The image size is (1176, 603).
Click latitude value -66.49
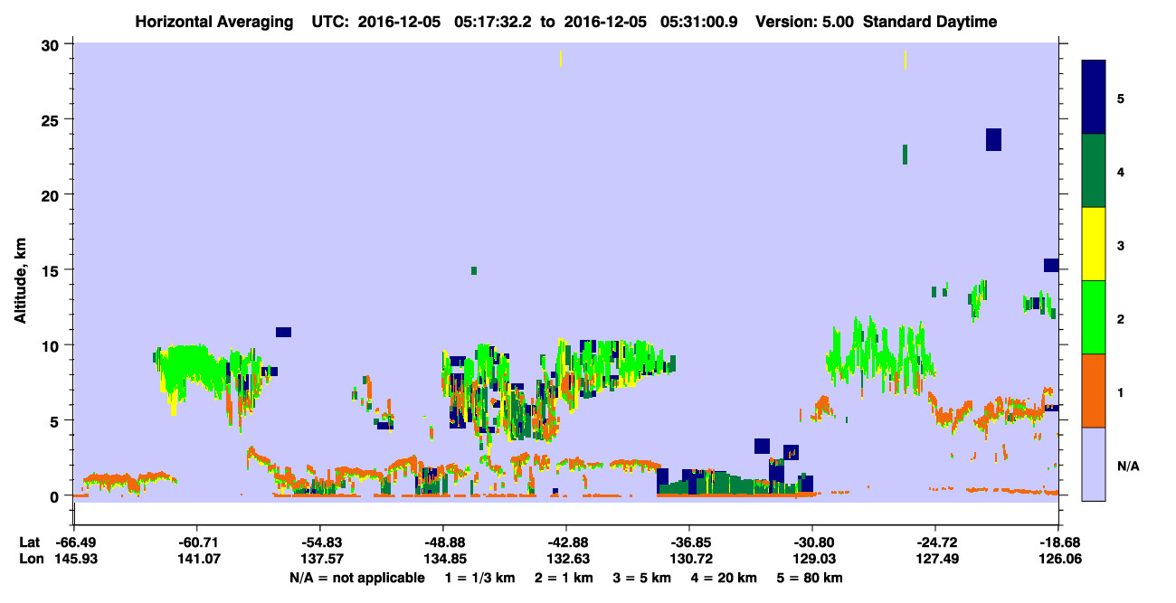coord(74,542)
